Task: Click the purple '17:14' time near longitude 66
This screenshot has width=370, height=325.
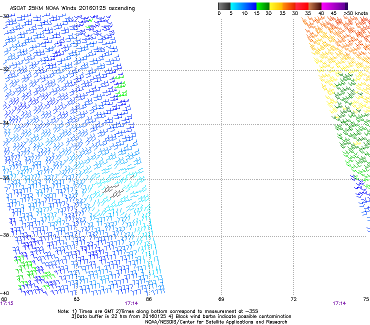Action: point(131,303)
